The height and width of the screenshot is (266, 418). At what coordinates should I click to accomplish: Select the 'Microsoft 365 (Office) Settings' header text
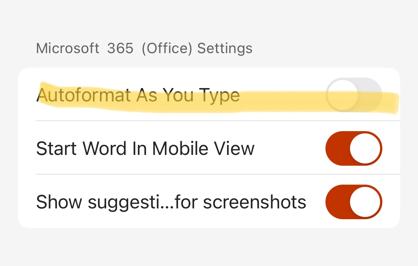tap(144, 49)
